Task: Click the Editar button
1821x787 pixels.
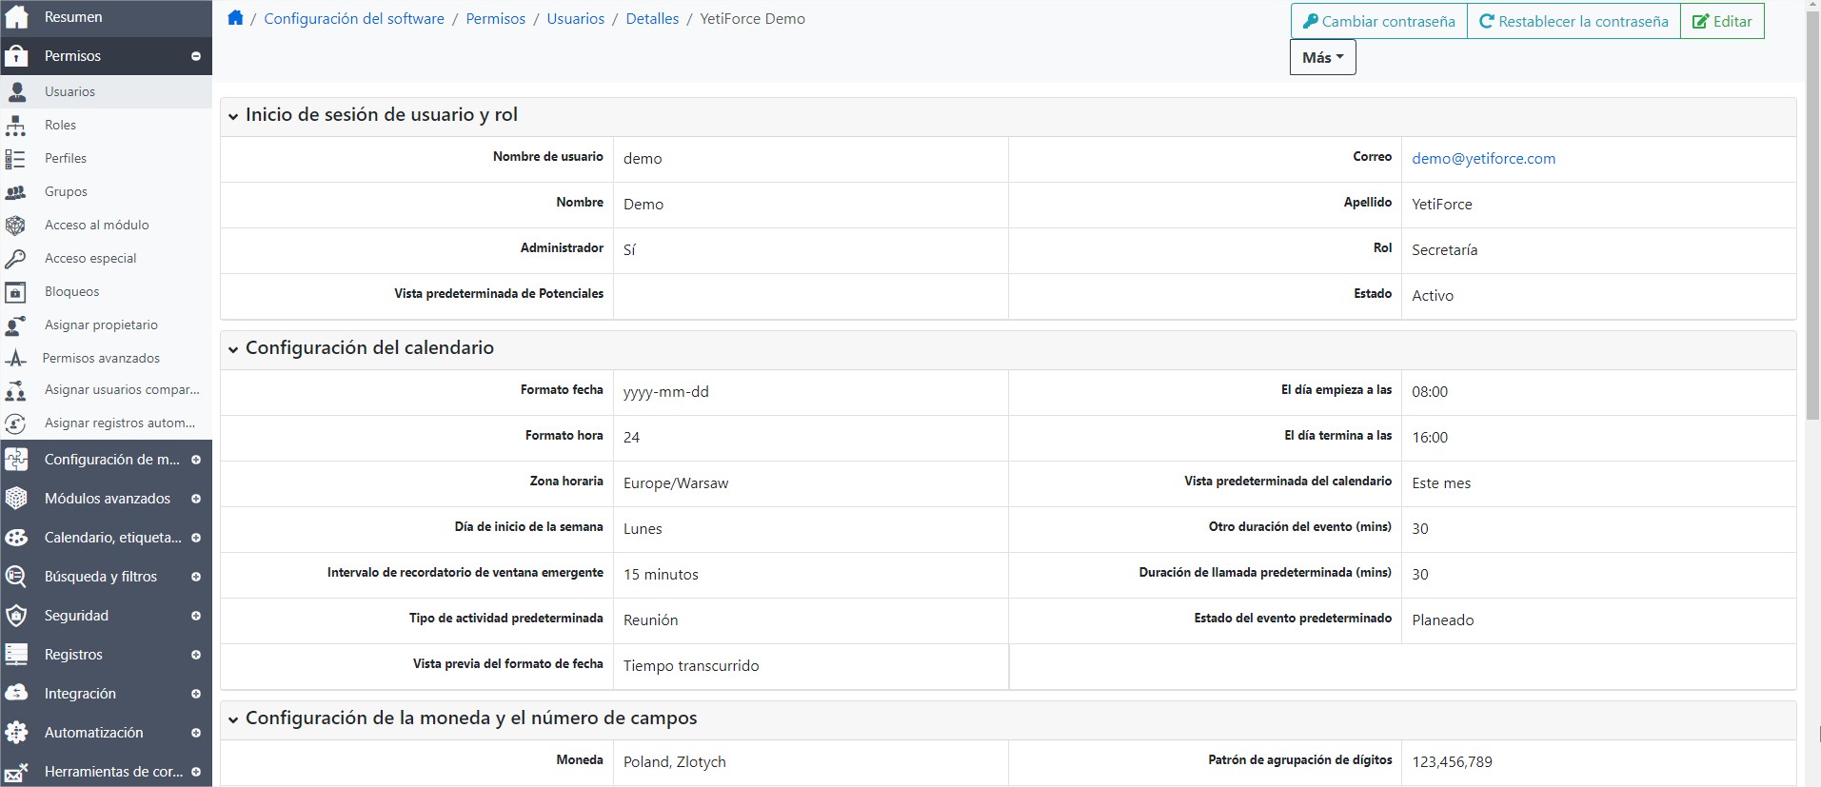Action: [x=1722, y=21]
